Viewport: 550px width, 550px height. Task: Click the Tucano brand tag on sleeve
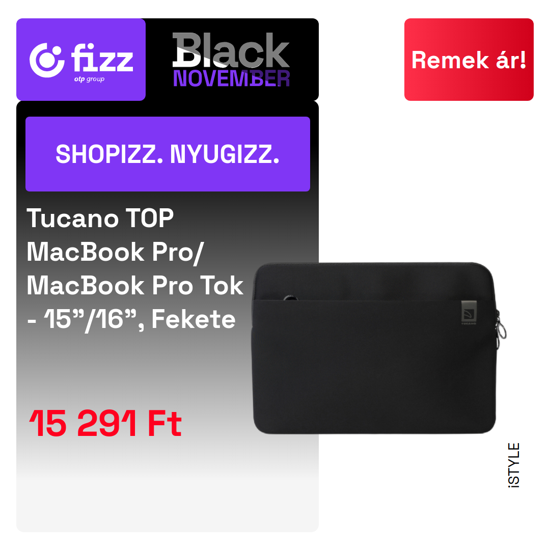(469, 313)
